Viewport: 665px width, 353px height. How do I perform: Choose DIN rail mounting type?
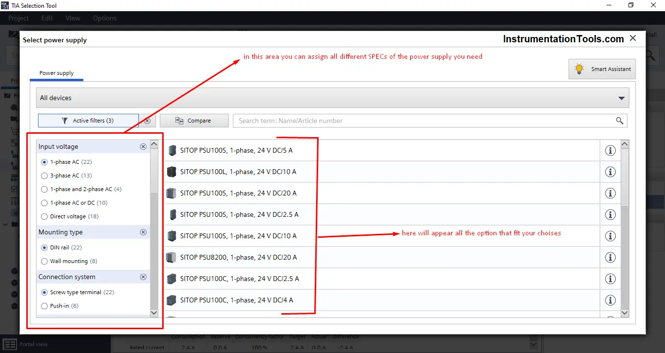click(x=44, y=247)
